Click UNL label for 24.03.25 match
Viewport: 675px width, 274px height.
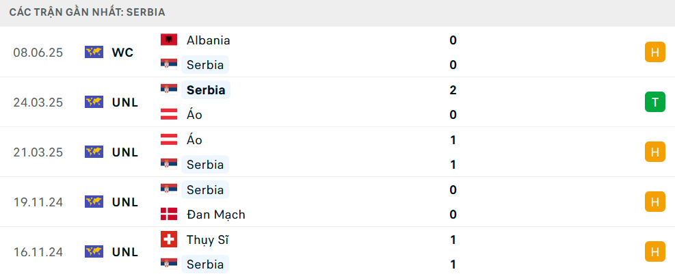coord(125,102)
